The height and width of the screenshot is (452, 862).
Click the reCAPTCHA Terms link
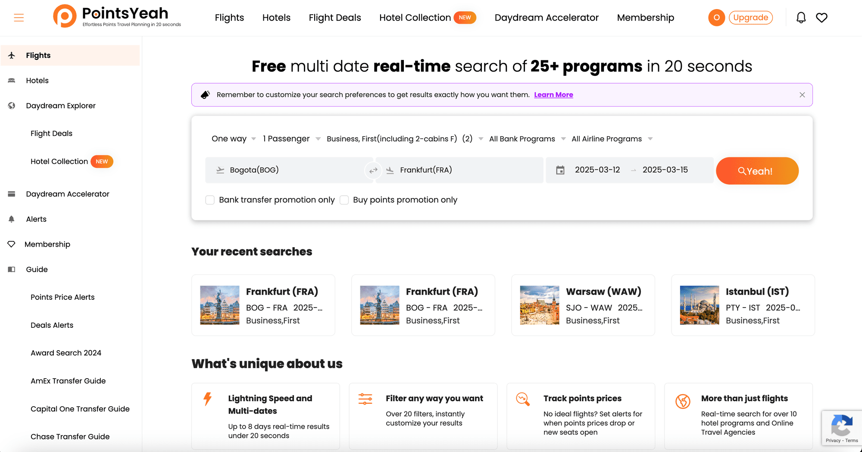pos(852,440)
